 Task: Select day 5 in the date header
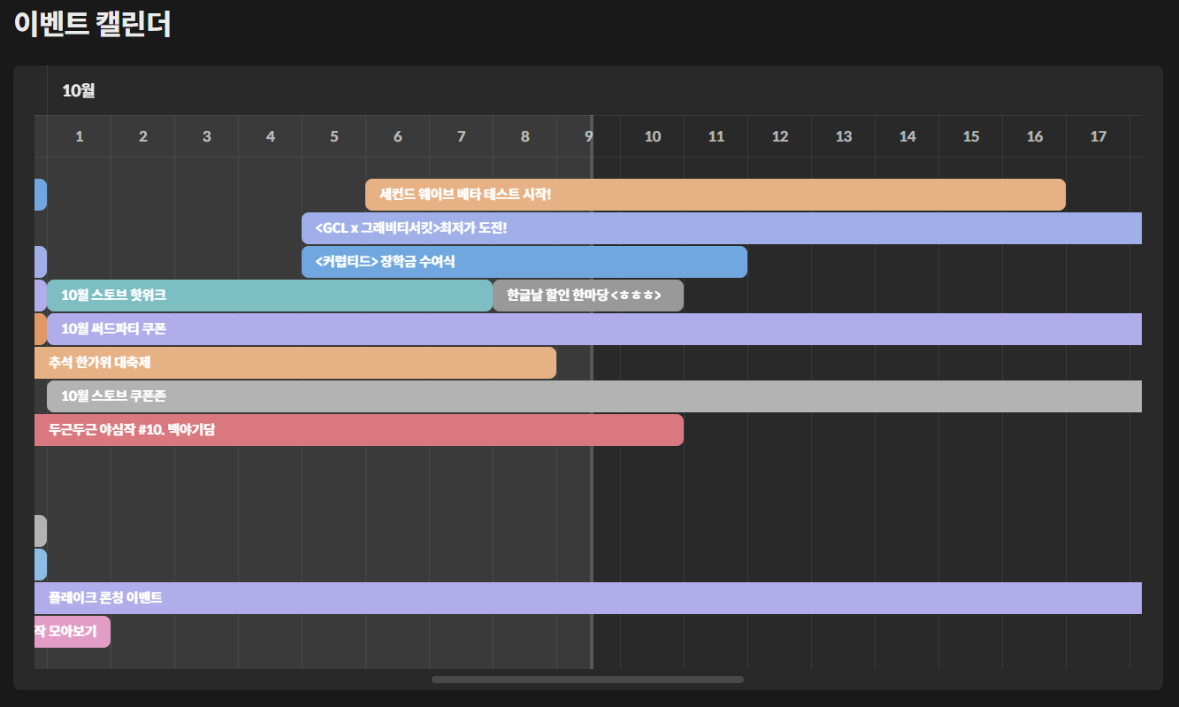click(x=334, y=136)
